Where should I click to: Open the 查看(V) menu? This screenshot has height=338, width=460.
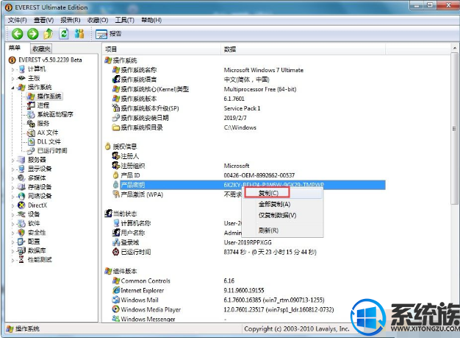pos(43,20)
